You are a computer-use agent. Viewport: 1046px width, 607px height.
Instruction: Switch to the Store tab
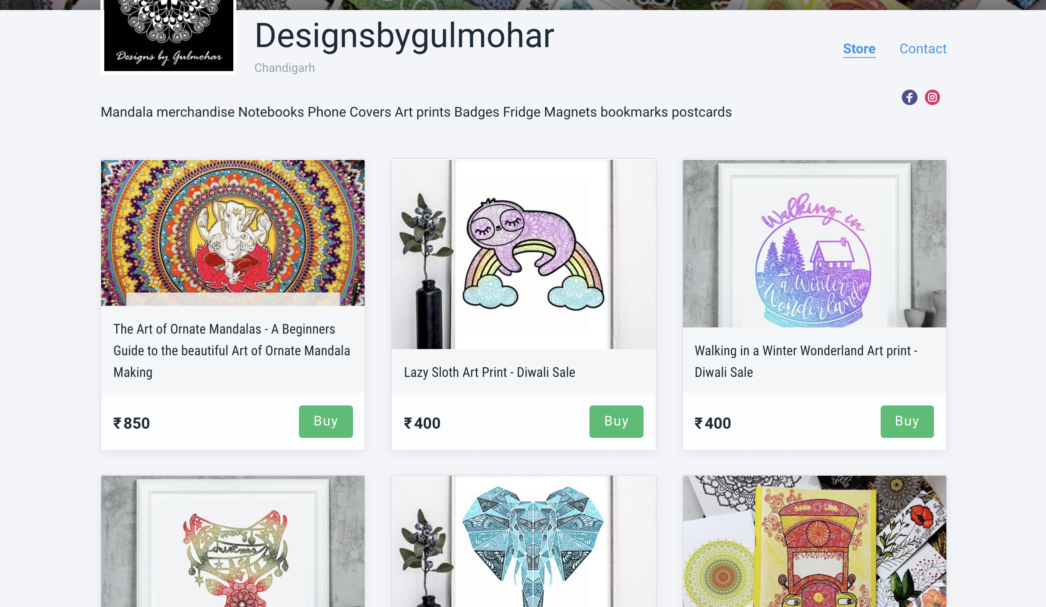pyautogui.click(x=859, y=49)
